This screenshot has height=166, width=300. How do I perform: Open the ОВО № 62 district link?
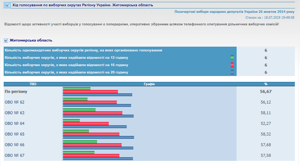(15, 102)
